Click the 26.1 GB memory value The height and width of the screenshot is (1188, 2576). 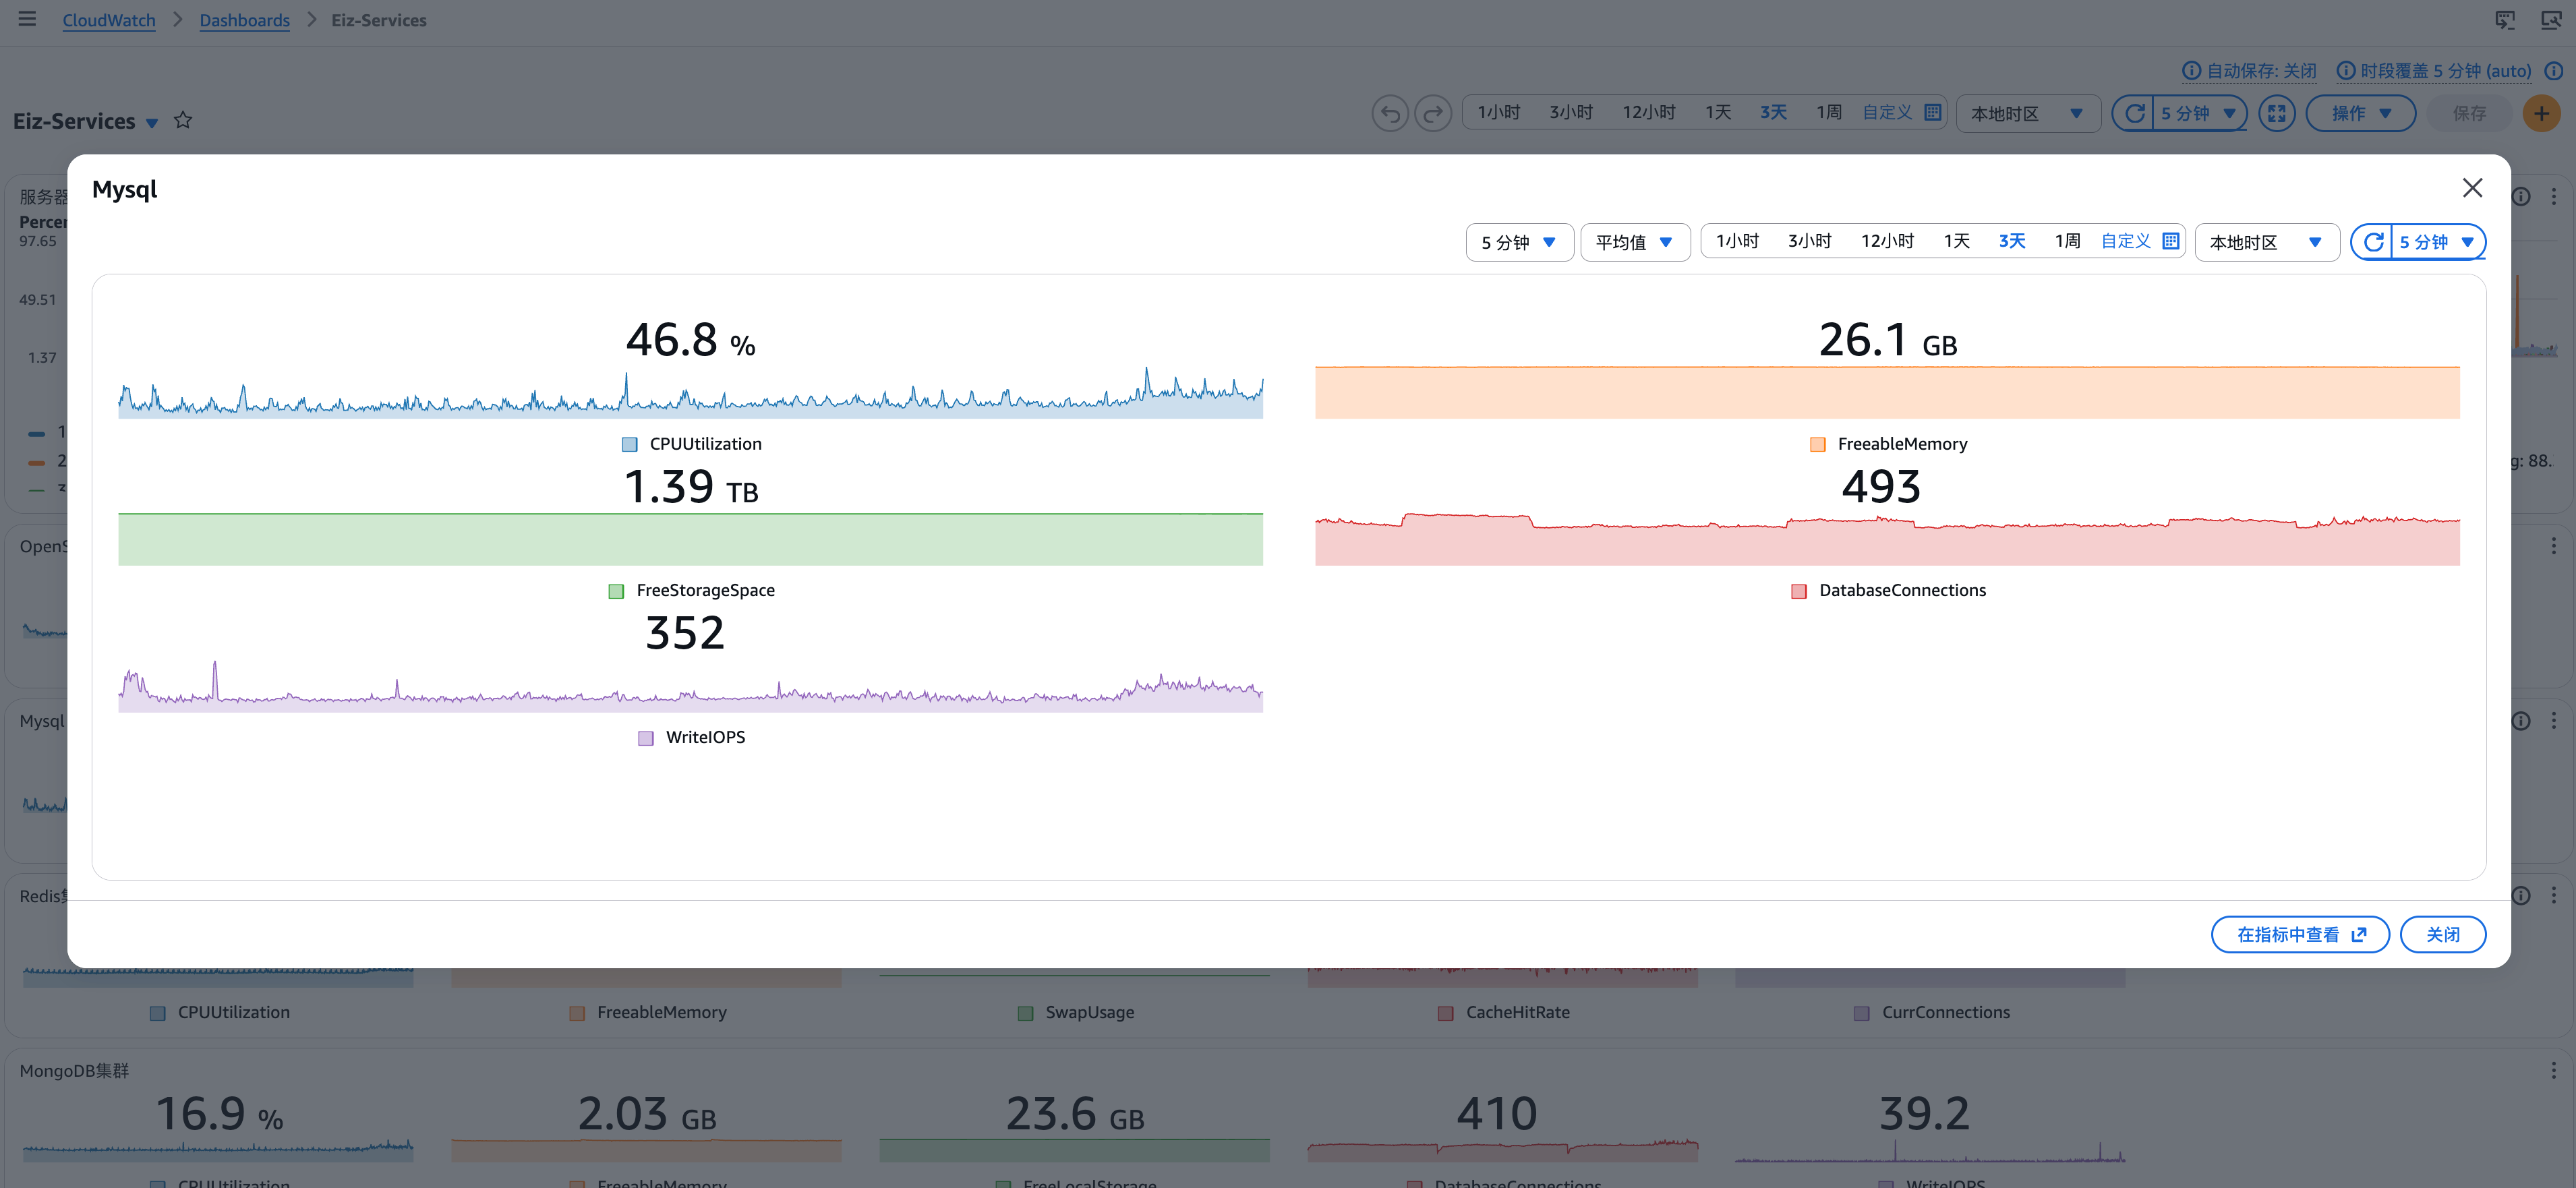point(1887,340)
